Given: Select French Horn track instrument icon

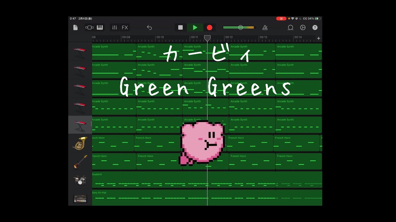Looking at the screenshot, I should click(80, 143).
